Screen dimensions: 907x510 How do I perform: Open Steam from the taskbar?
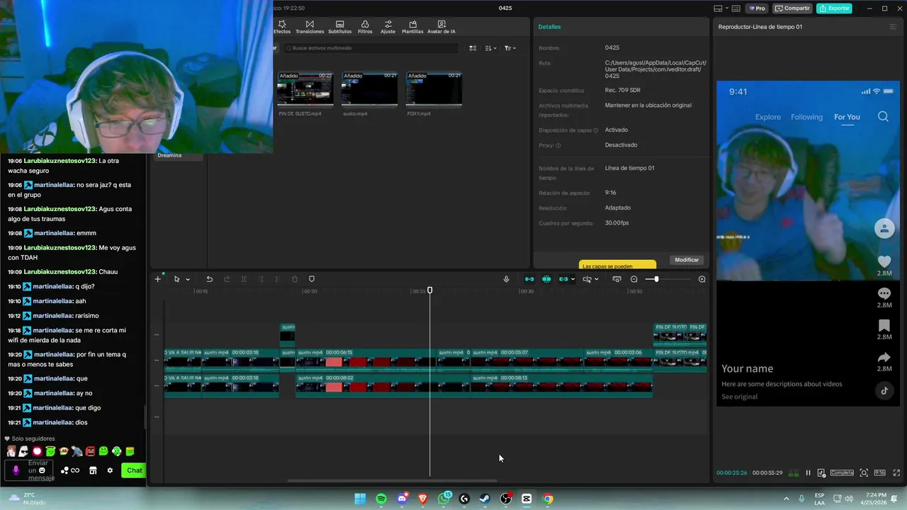coord(485,499)
